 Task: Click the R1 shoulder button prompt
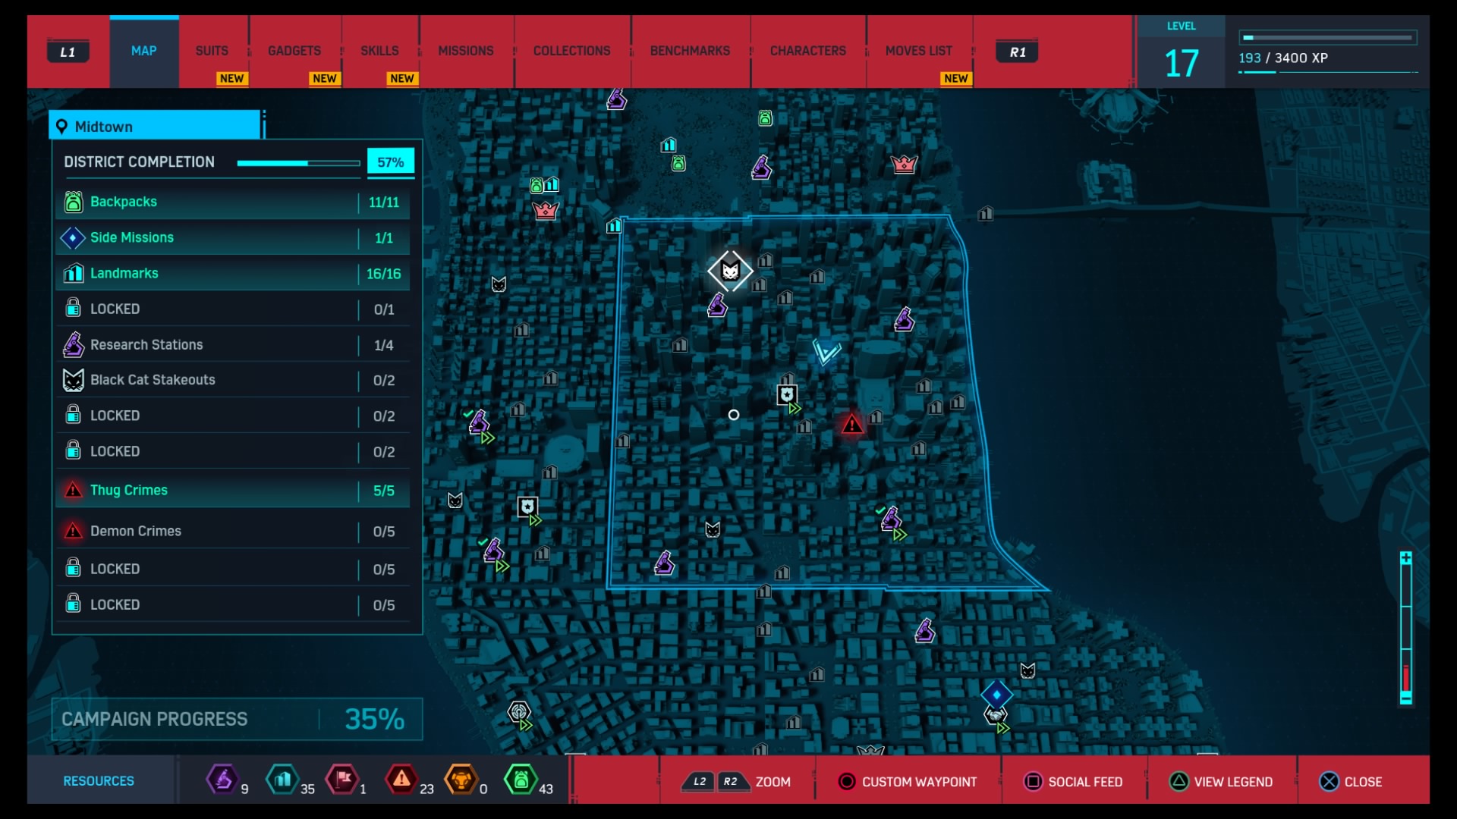[1017, 52]
